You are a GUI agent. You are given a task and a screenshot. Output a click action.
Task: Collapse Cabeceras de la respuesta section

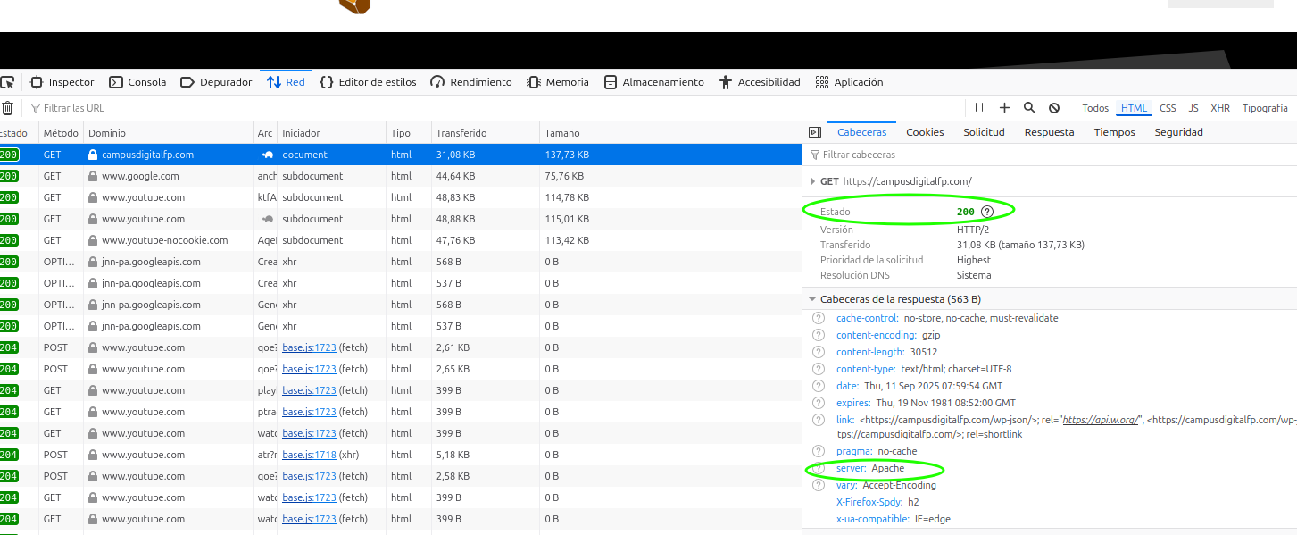pyautogui.click(x=812, y=299)
